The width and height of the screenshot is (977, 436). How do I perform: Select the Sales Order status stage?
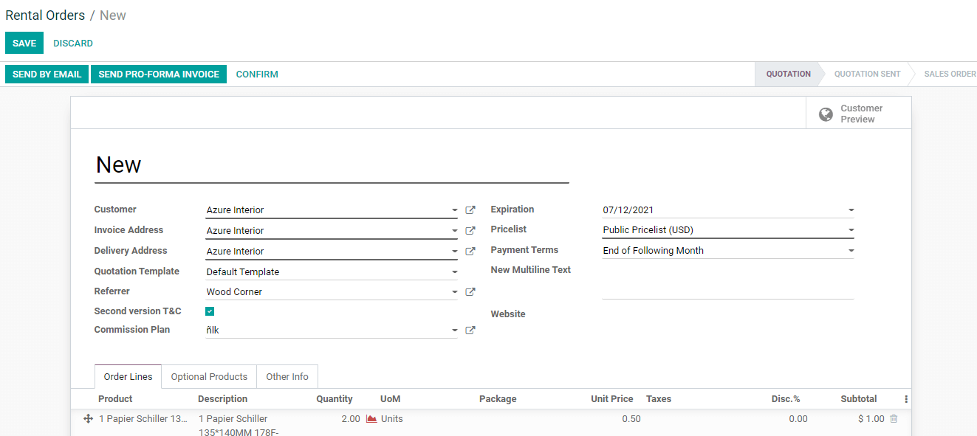[x=950, y=74]
